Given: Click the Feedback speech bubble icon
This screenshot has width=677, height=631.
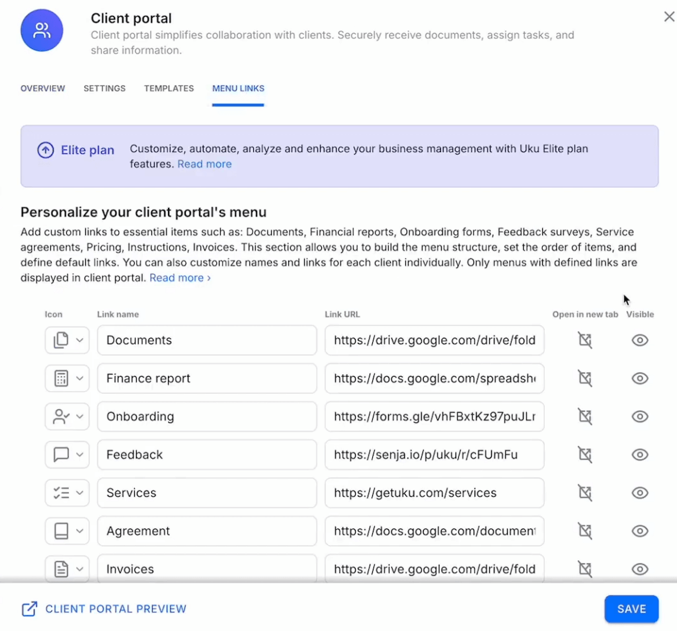Looking at the screenshot, I should (61, 455).
